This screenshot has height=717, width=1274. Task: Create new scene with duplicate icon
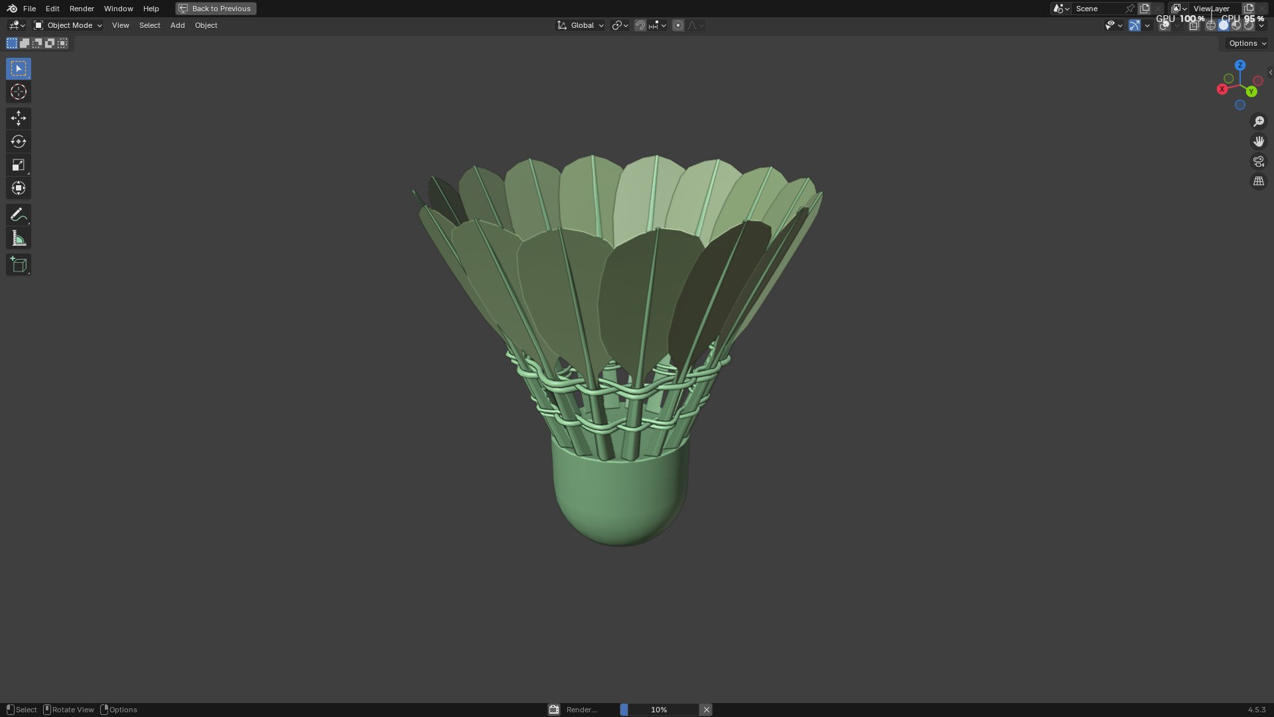tap(1145, 9)
